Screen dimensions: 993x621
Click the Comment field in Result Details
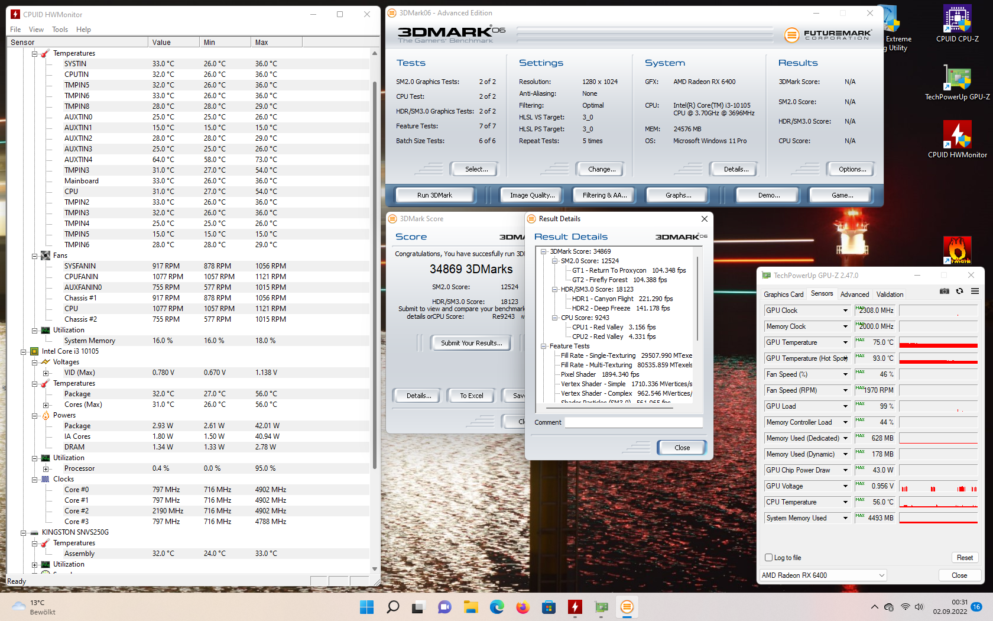point(634,422)
